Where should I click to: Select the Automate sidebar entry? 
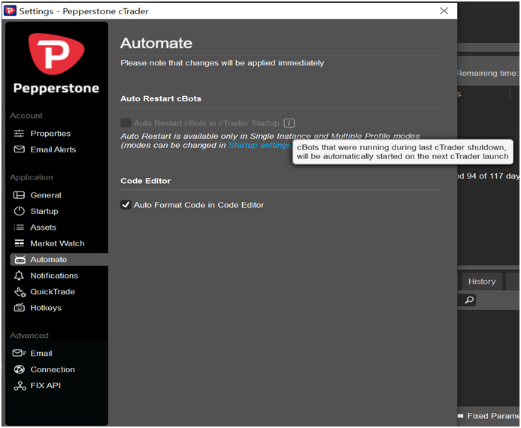tap(59, 260)
